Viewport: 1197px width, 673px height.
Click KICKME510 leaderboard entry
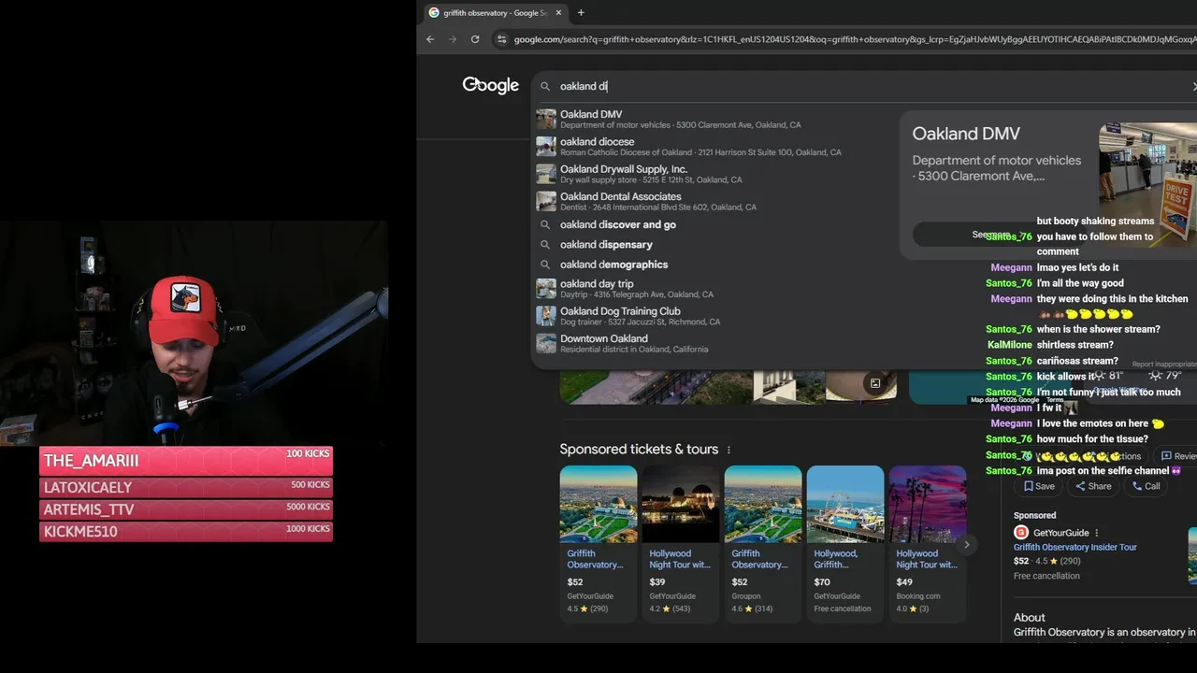[x=186, y=532]
